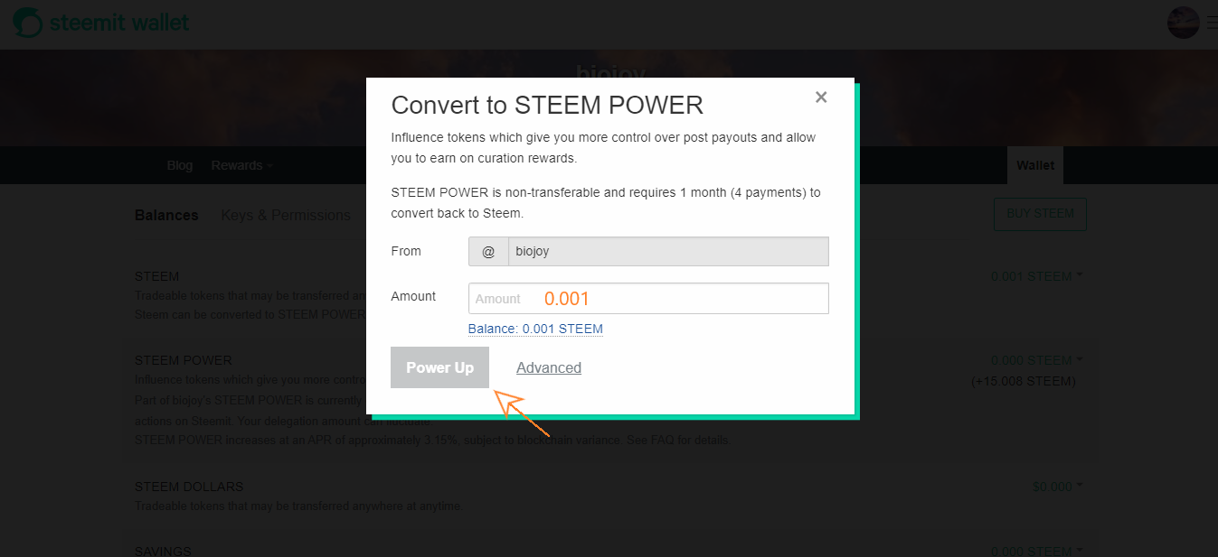This screenshot has height=557, width=1218.
Task: Switch to the Wallet tab
Action: click(1035, 165)
